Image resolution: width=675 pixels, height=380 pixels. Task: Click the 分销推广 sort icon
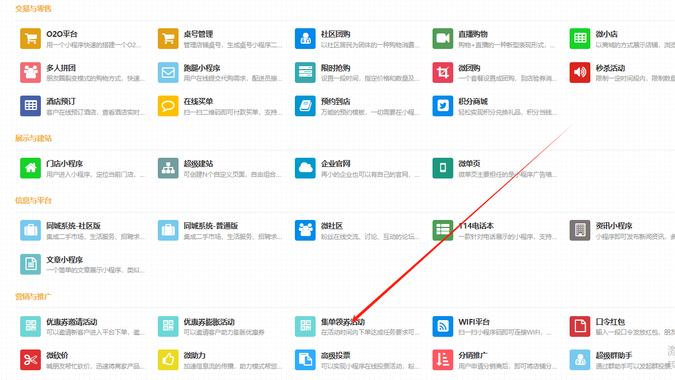tap(442, 360)
